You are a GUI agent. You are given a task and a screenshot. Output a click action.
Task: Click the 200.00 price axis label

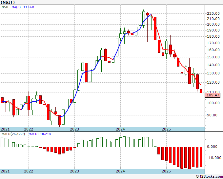213,24
